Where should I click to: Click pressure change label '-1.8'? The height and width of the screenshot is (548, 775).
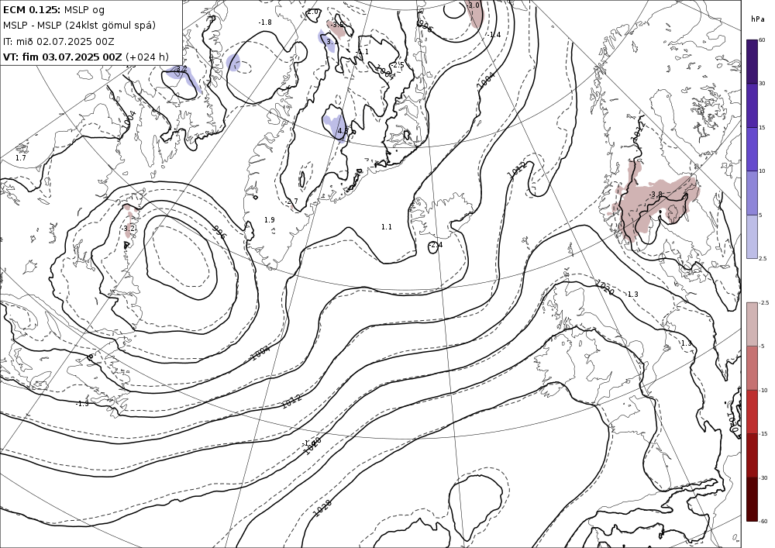265,22
